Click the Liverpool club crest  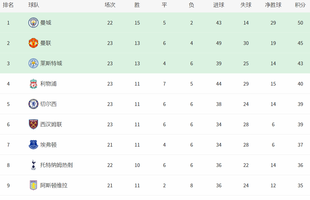[x=33, y=84]
